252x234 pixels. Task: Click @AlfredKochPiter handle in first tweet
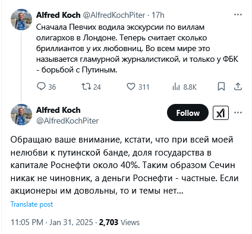click(114, 15)
